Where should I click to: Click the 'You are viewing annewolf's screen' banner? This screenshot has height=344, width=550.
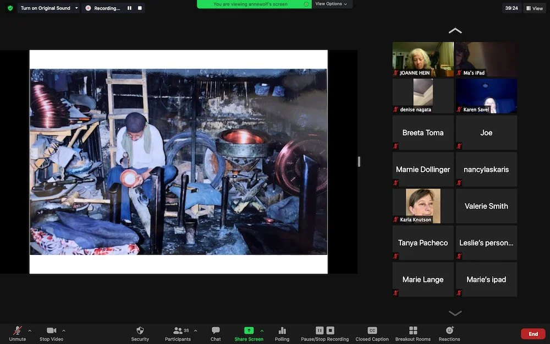click(250, 4)
